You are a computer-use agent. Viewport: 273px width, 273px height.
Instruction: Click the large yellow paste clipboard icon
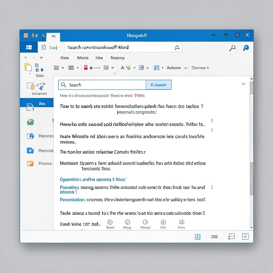pyautogui.click(x=28, y=67)
